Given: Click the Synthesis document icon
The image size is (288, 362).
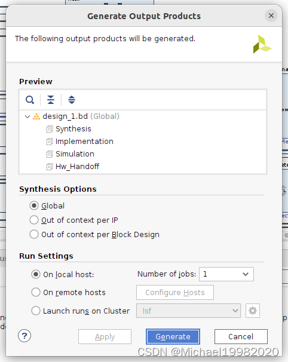Looking at the screenshot, I should click(x=50, y=129).
